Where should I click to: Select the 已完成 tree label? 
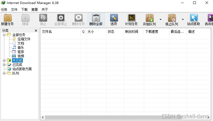(17, 65)
